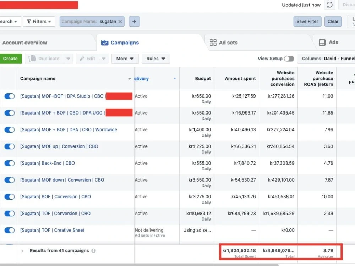This screenshot has height=266, width=355.
Task: Expand Results from 41 campaigns row
Action: 22,251
